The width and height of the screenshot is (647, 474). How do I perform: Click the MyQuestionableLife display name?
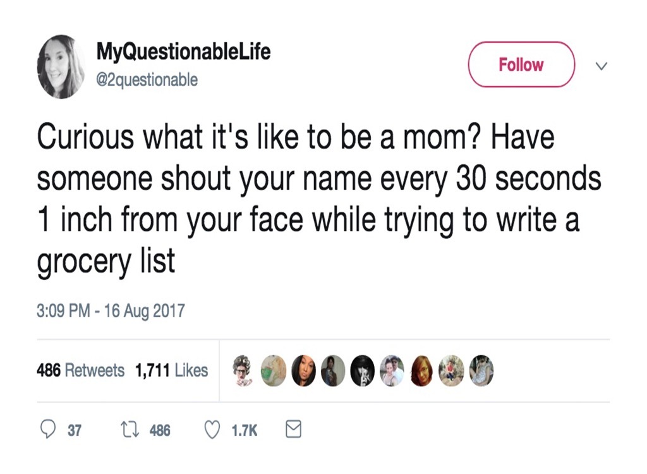pos(183,53)
